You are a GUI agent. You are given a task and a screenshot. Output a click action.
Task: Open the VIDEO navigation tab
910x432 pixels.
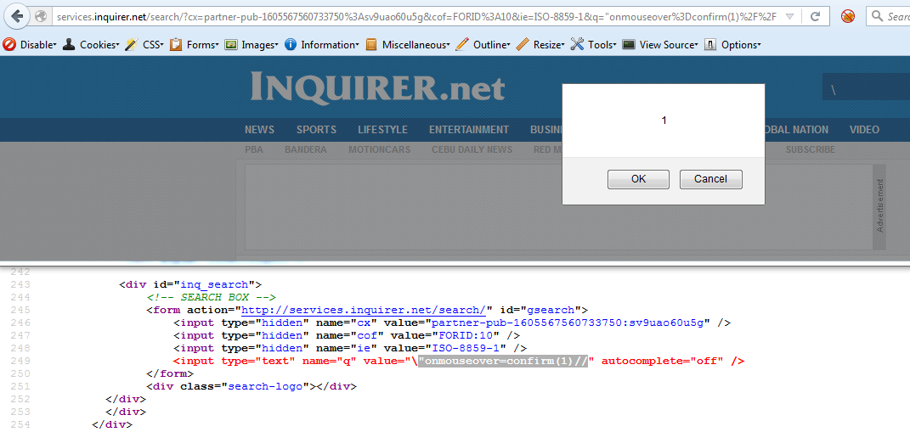pyautogui.click(x=864, y=130)
